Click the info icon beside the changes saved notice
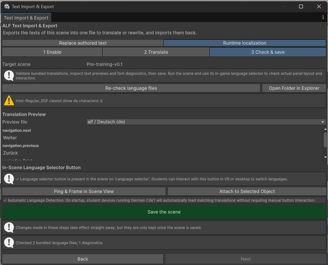The height and width of the screenshot is (265, 328). pyautogui.click(x=9, y=227)
